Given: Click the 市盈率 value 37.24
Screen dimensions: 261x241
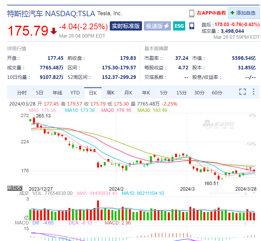Looking at the screenshot, I should coord(182,58).
